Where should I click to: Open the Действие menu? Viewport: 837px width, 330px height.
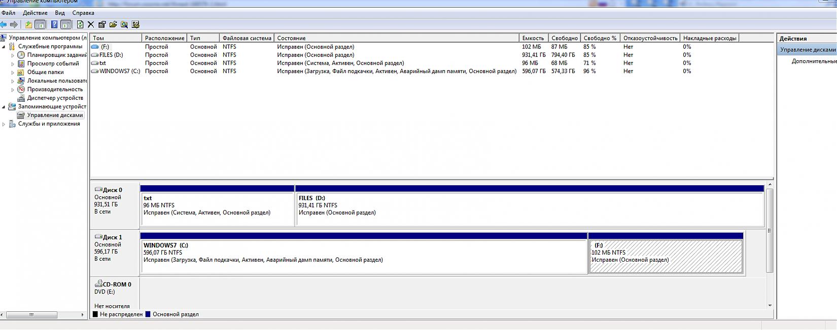pos(35,13)
